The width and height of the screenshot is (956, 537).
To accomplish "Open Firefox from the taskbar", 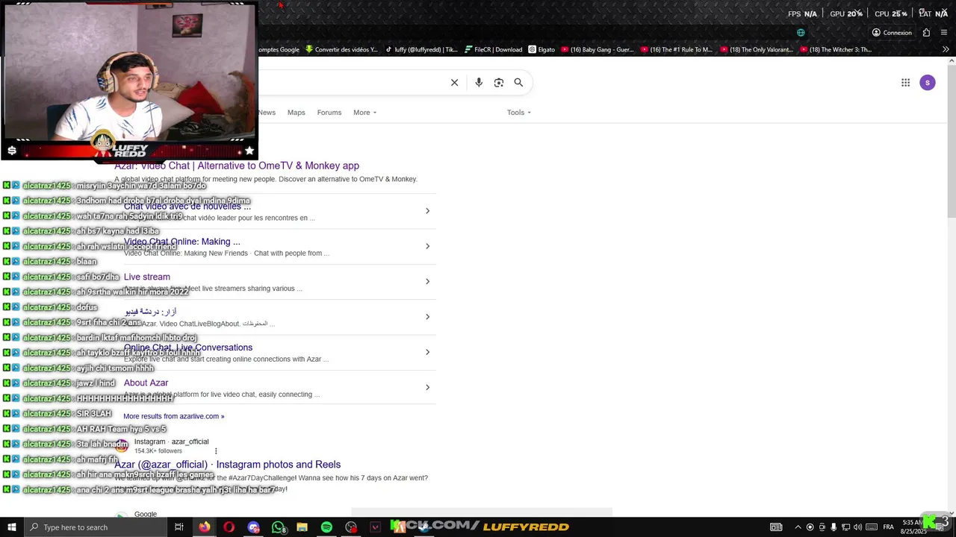I will point(204,527).
